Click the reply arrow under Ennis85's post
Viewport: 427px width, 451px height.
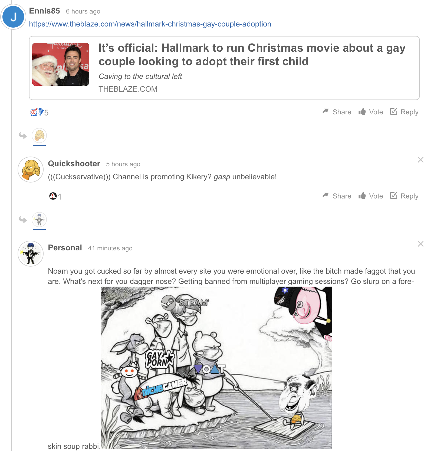coord(23,135)
